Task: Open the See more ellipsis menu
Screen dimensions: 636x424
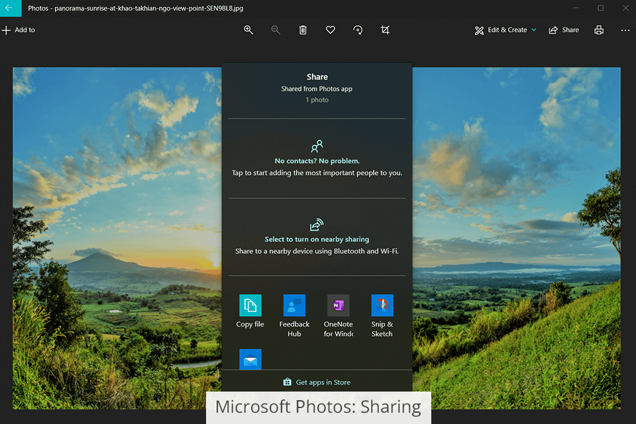Action: point(625,30)
